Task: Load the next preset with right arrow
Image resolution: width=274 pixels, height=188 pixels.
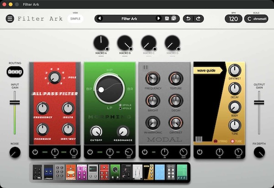Action: pos(158,18)
